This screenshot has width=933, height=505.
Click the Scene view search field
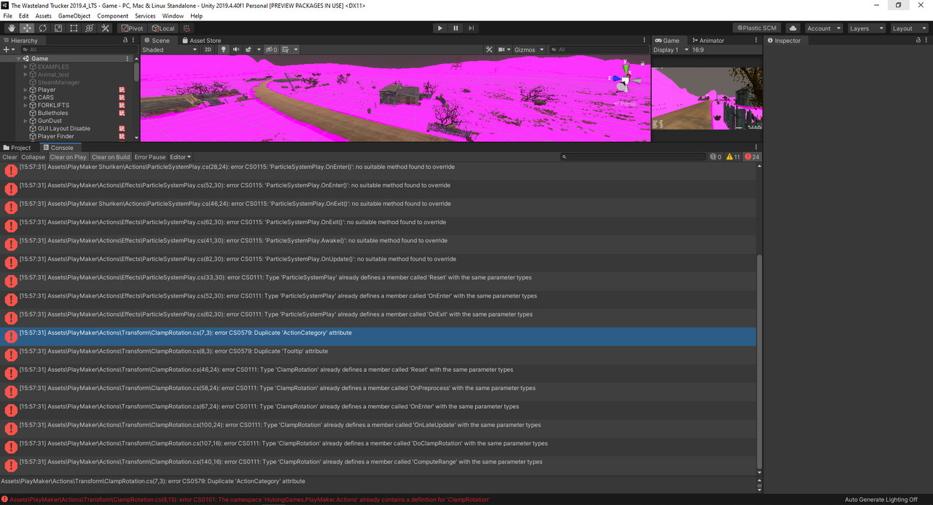tap(598, 49)
